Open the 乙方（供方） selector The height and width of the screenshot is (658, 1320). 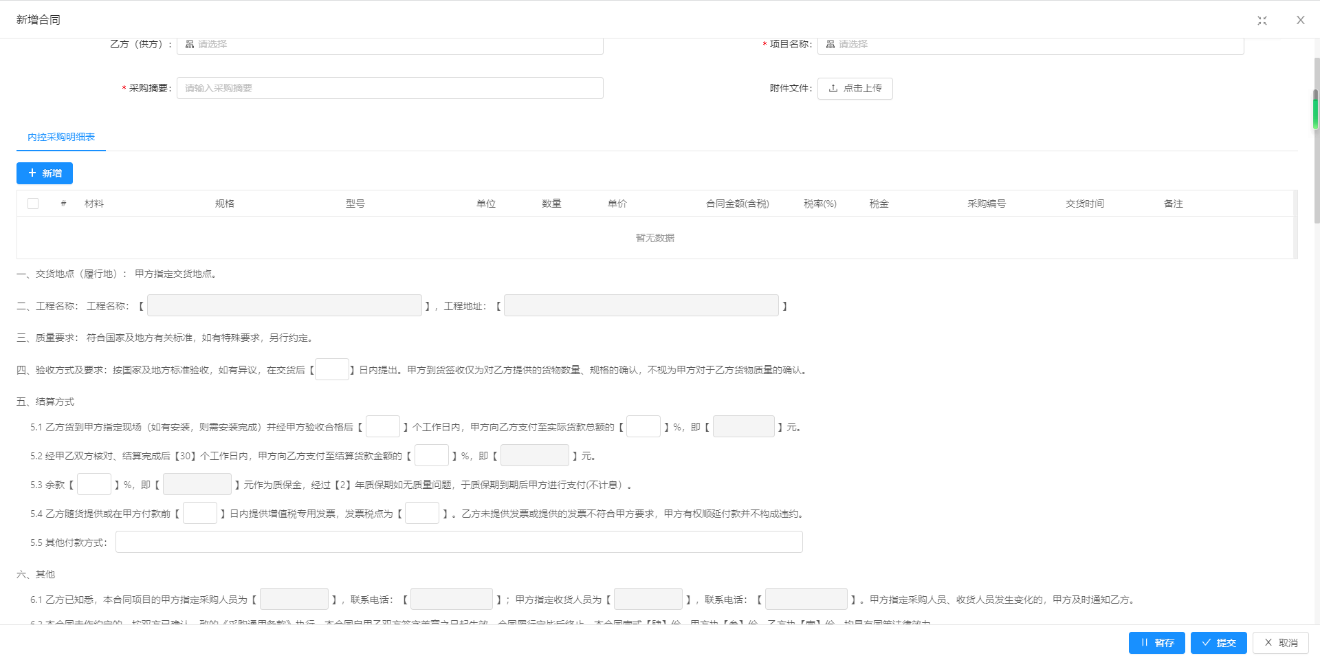390,45
